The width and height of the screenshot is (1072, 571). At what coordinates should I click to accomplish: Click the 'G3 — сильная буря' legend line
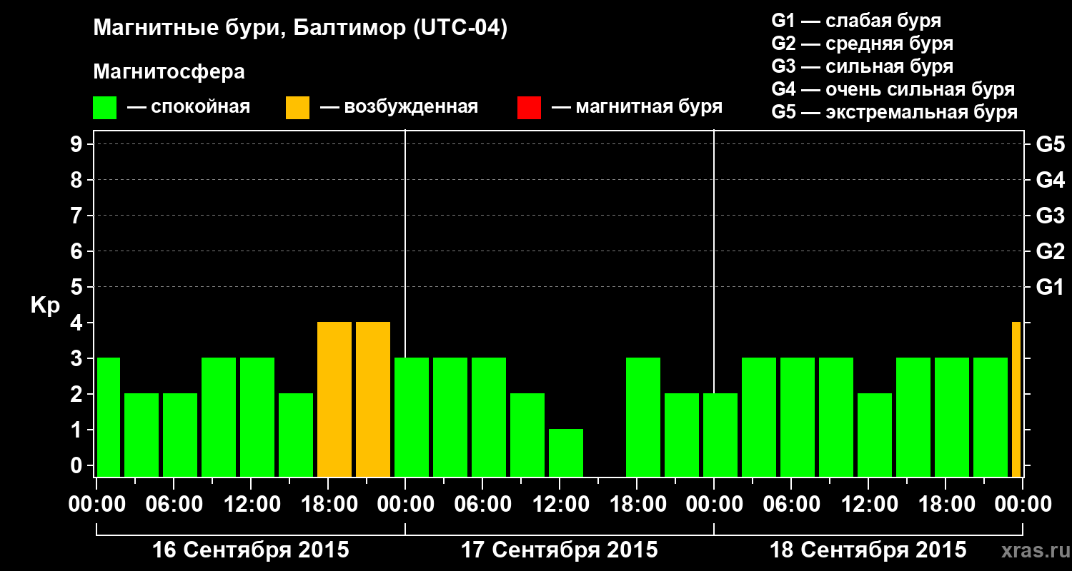(x=863, y=66)
